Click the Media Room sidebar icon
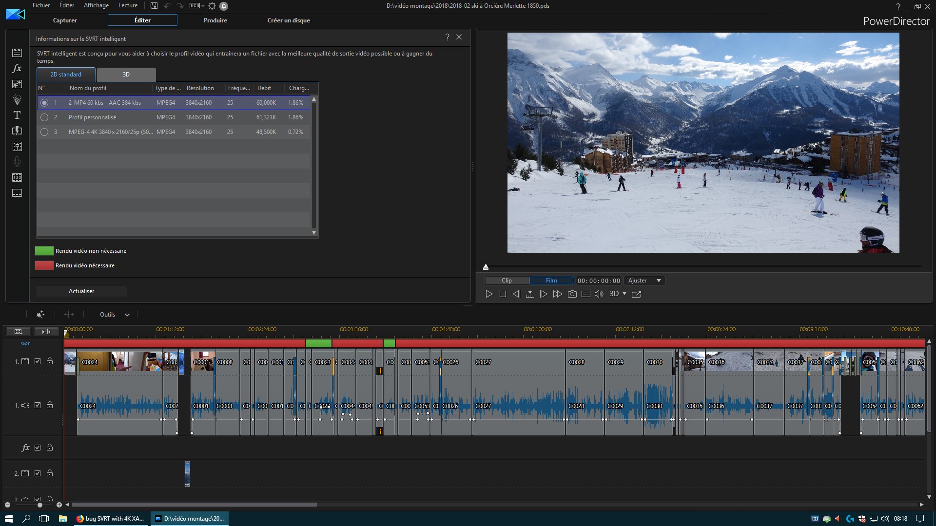The width and height of the screenshot is (936, 526). click(17, 53)
